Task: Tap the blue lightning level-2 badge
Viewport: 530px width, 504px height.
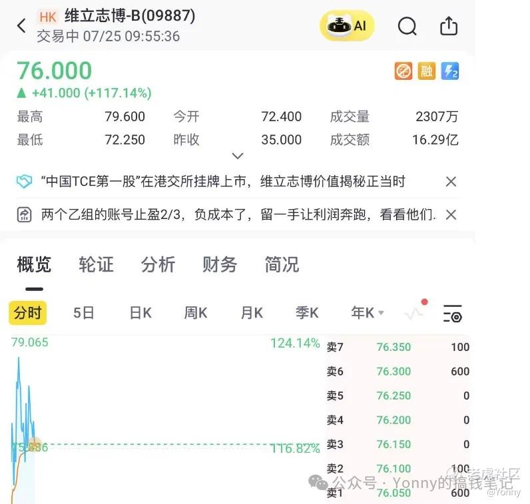Action: 450,71
